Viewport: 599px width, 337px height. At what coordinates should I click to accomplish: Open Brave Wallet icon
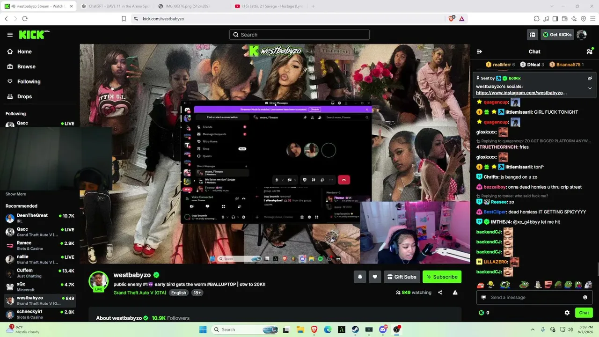point(565,19)
